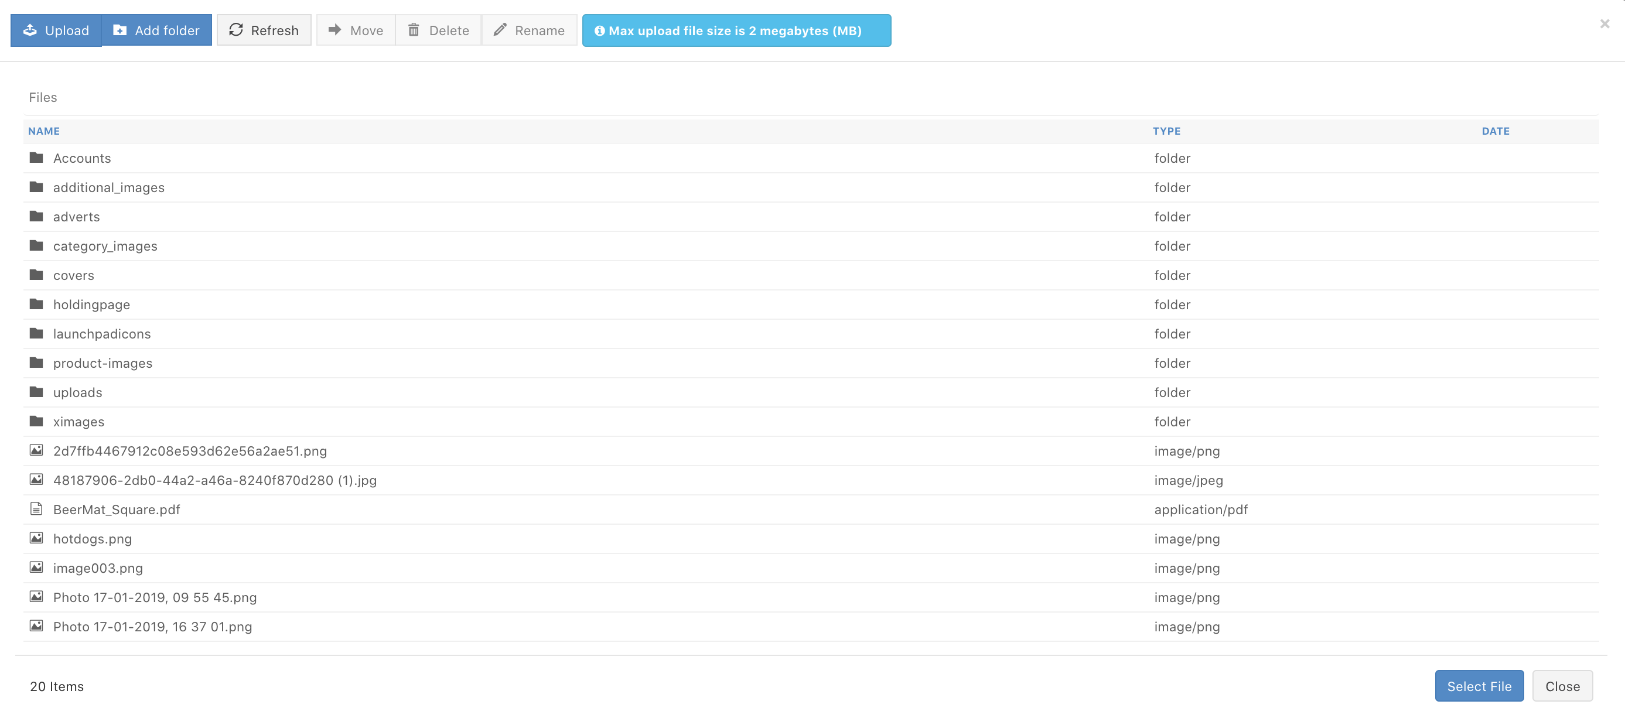This screenshot has height=718, width=1625.
Task: Dismiss the max upload size info banner
Action: point(736,30)
